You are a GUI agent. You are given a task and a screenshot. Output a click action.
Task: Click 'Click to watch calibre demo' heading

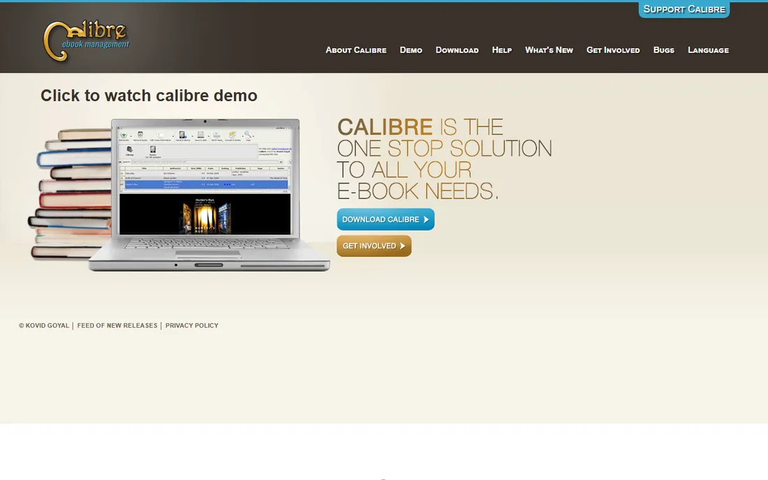coord(149,96)
